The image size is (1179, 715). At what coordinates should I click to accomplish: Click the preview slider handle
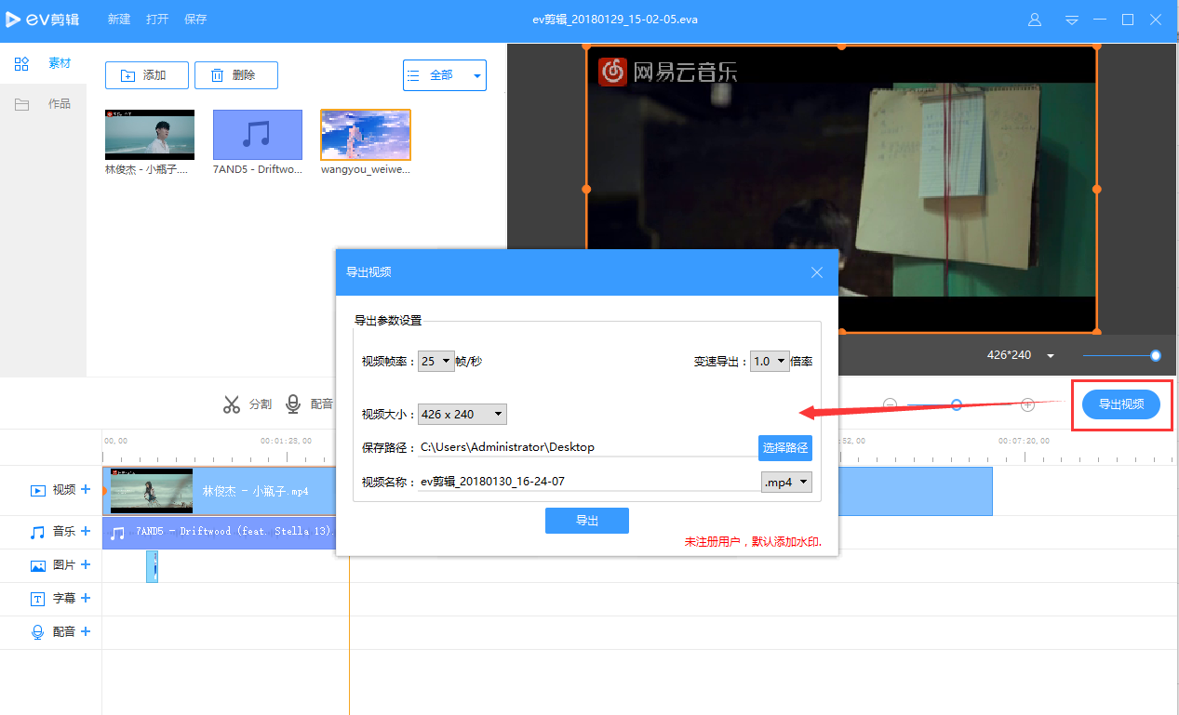click(1156, 355)
